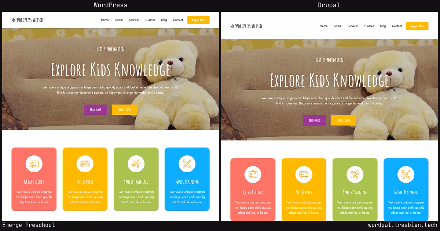Select Services in the Drupal panel navigation
The image size is (440, 231).
click(x=353, y=26)
